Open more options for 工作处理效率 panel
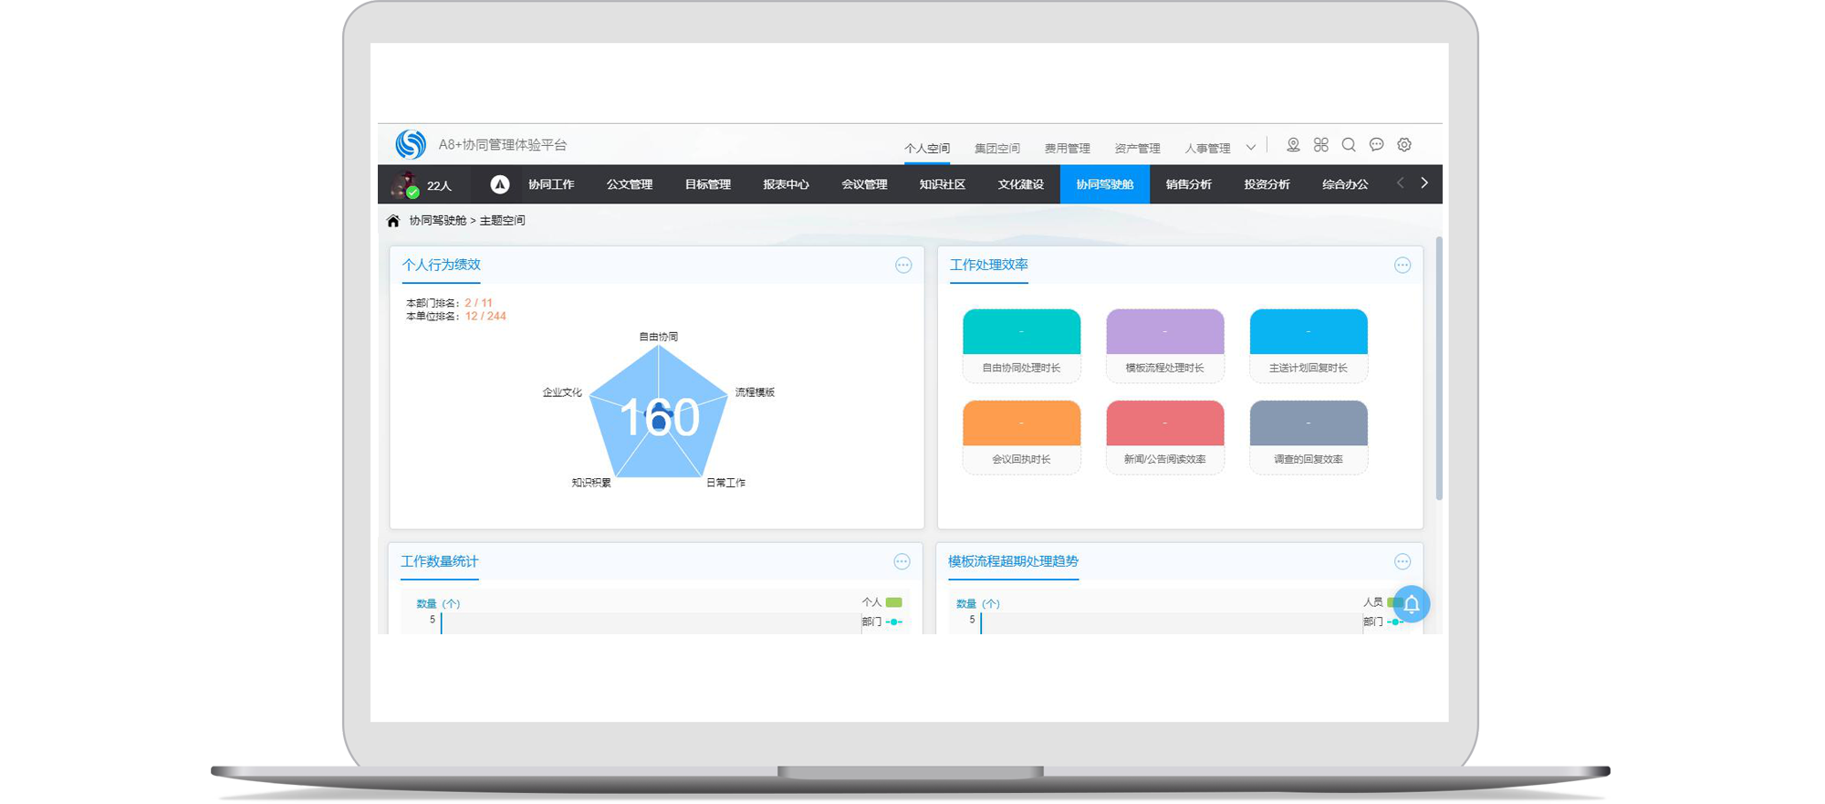 [1403, 266]
